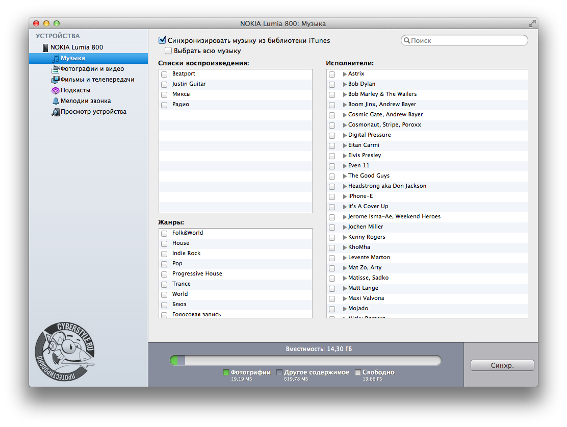Viewport: 567px width, 427px height.
Task: Expand Digital Pressure disclosure triangle
Action: point(345,135)
